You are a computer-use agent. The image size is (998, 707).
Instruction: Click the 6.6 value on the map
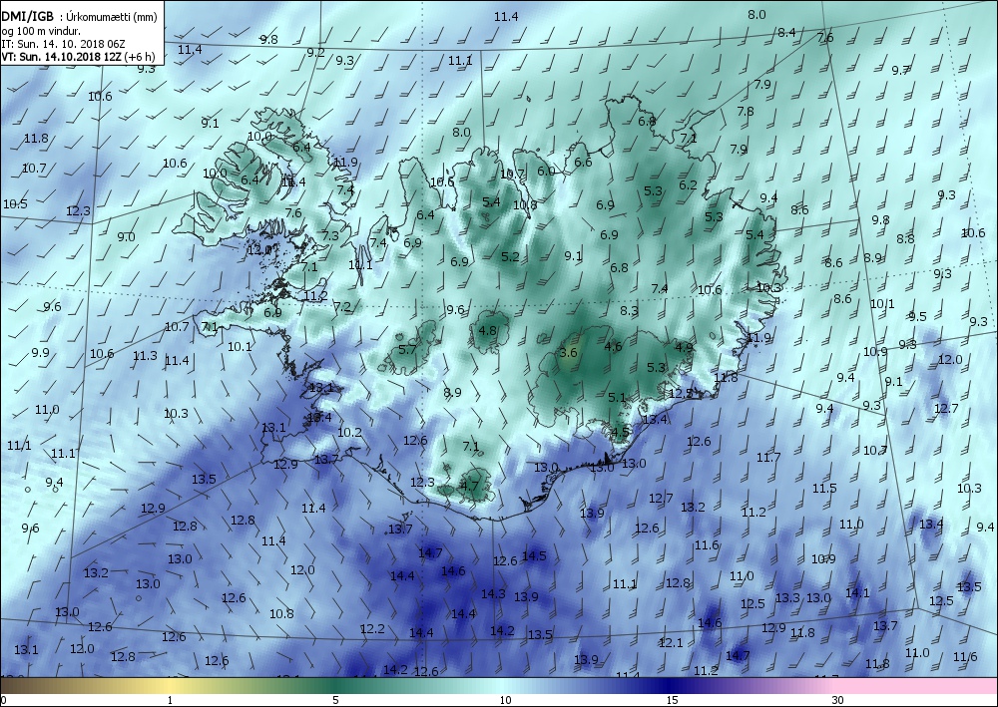click(x=583, y=162)
